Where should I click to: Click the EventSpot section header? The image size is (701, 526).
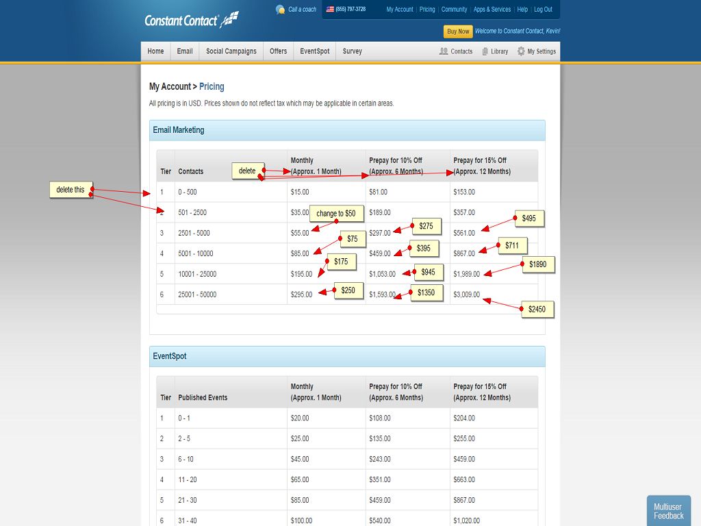347,356
